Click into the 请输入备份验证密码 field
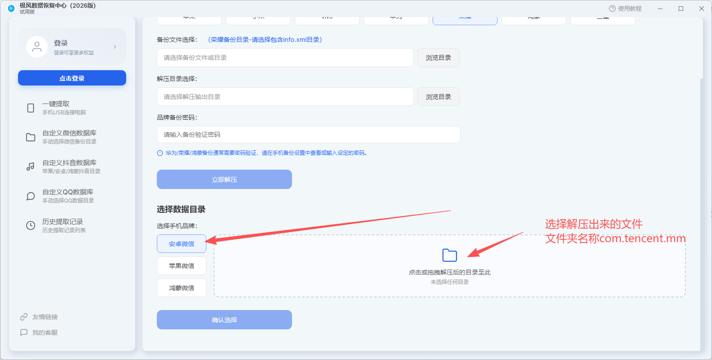Screen dimensions: 712x360 pyautogui.click(x=309, y=135)
